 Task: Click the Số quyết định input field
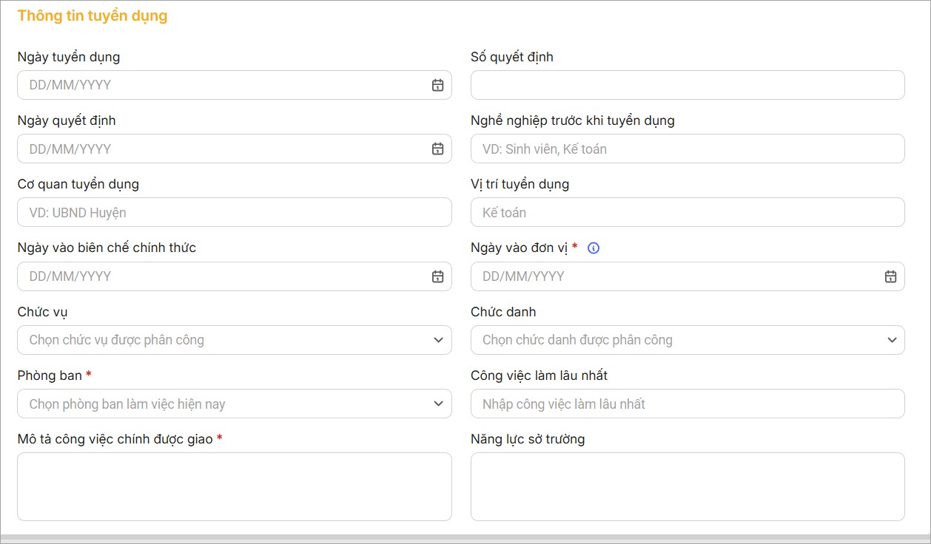pyautogui.click(x=687, y=85)
